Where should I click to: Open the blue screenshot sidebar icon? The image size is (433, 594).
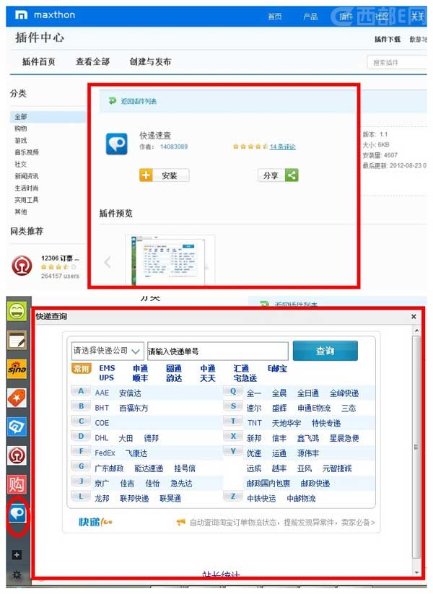point(17,427)
